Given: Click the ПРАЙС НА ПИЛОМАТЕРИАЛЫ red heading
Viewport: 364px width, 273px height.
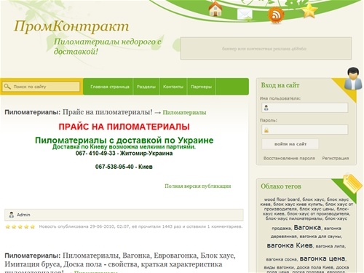Looking at the screenshot, I should [x=124, y=127].
